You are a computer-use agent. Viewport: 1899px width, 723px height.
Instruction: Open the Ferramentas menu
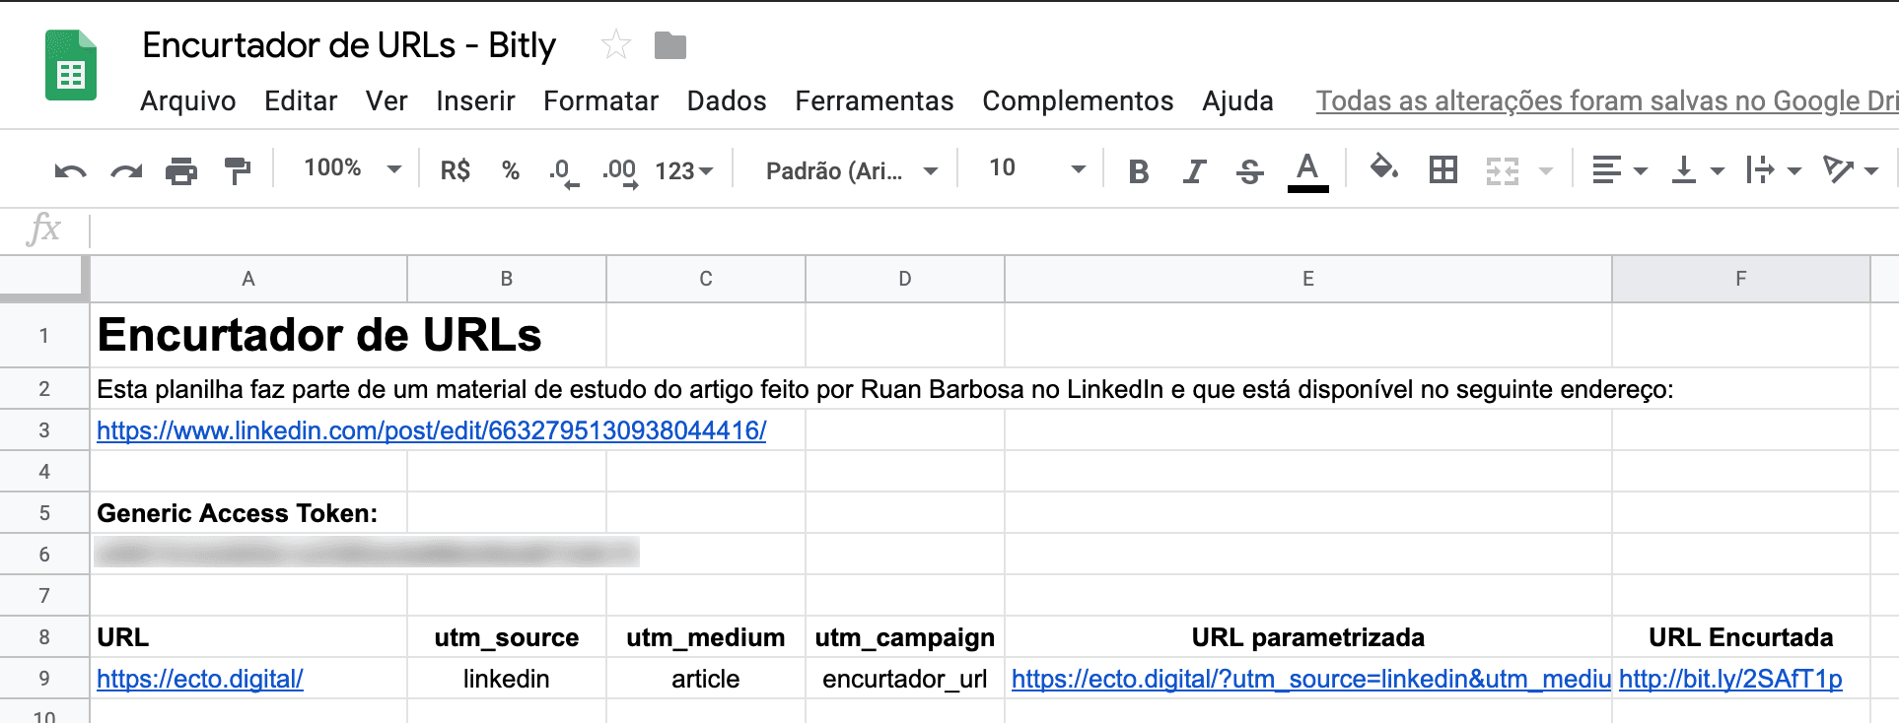[875, 100]
